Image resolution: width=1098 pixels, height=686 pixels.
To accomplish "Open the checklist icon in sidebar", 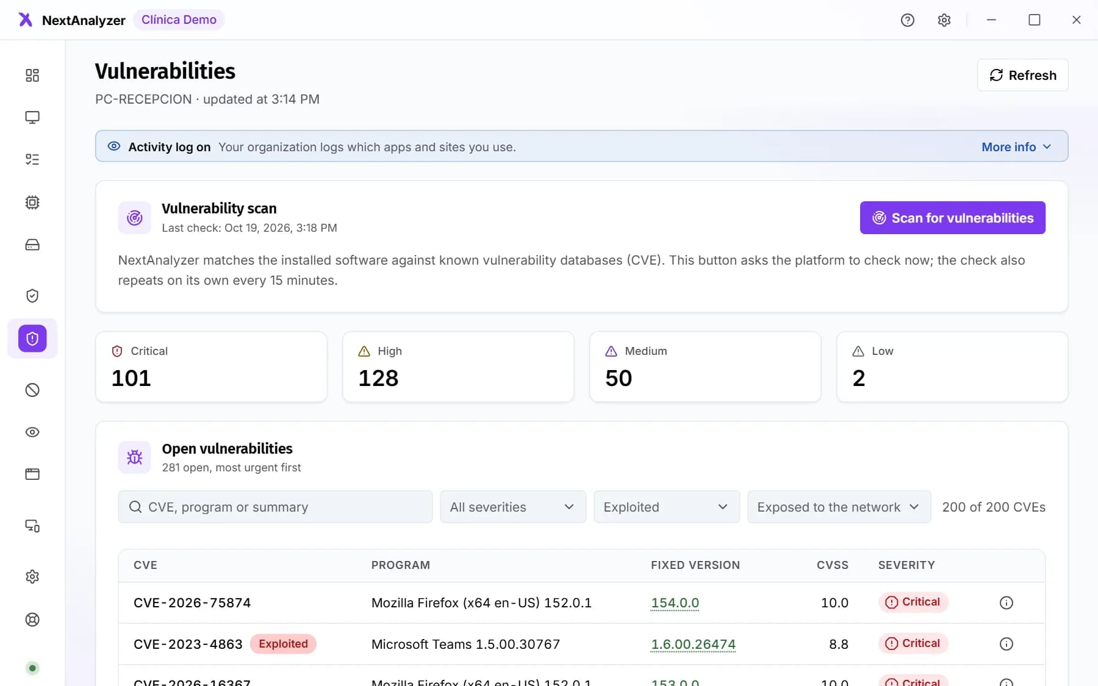I will tap(32, 159).
